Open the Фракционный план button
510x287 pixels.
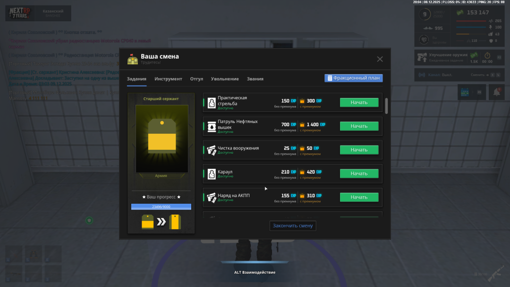point(353,78)
